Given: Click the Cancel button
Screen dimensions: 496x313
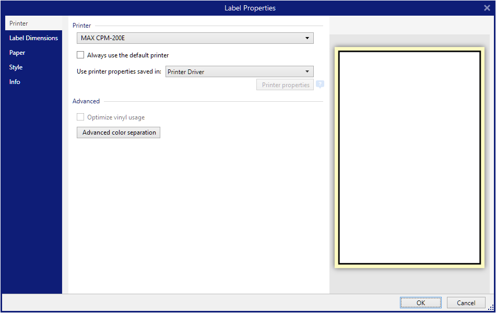Looking at the screenshot, I should 466,303.
